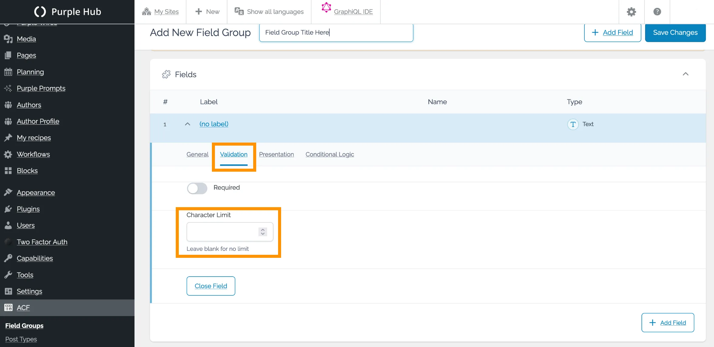This screenshot has width=714, height=347.
Task: Click the Blocks grid icon
Action: click(x=8, y=170)
